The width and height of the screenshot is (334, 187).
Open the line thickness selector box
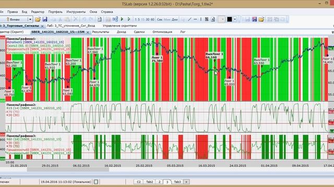pos(222,19)
